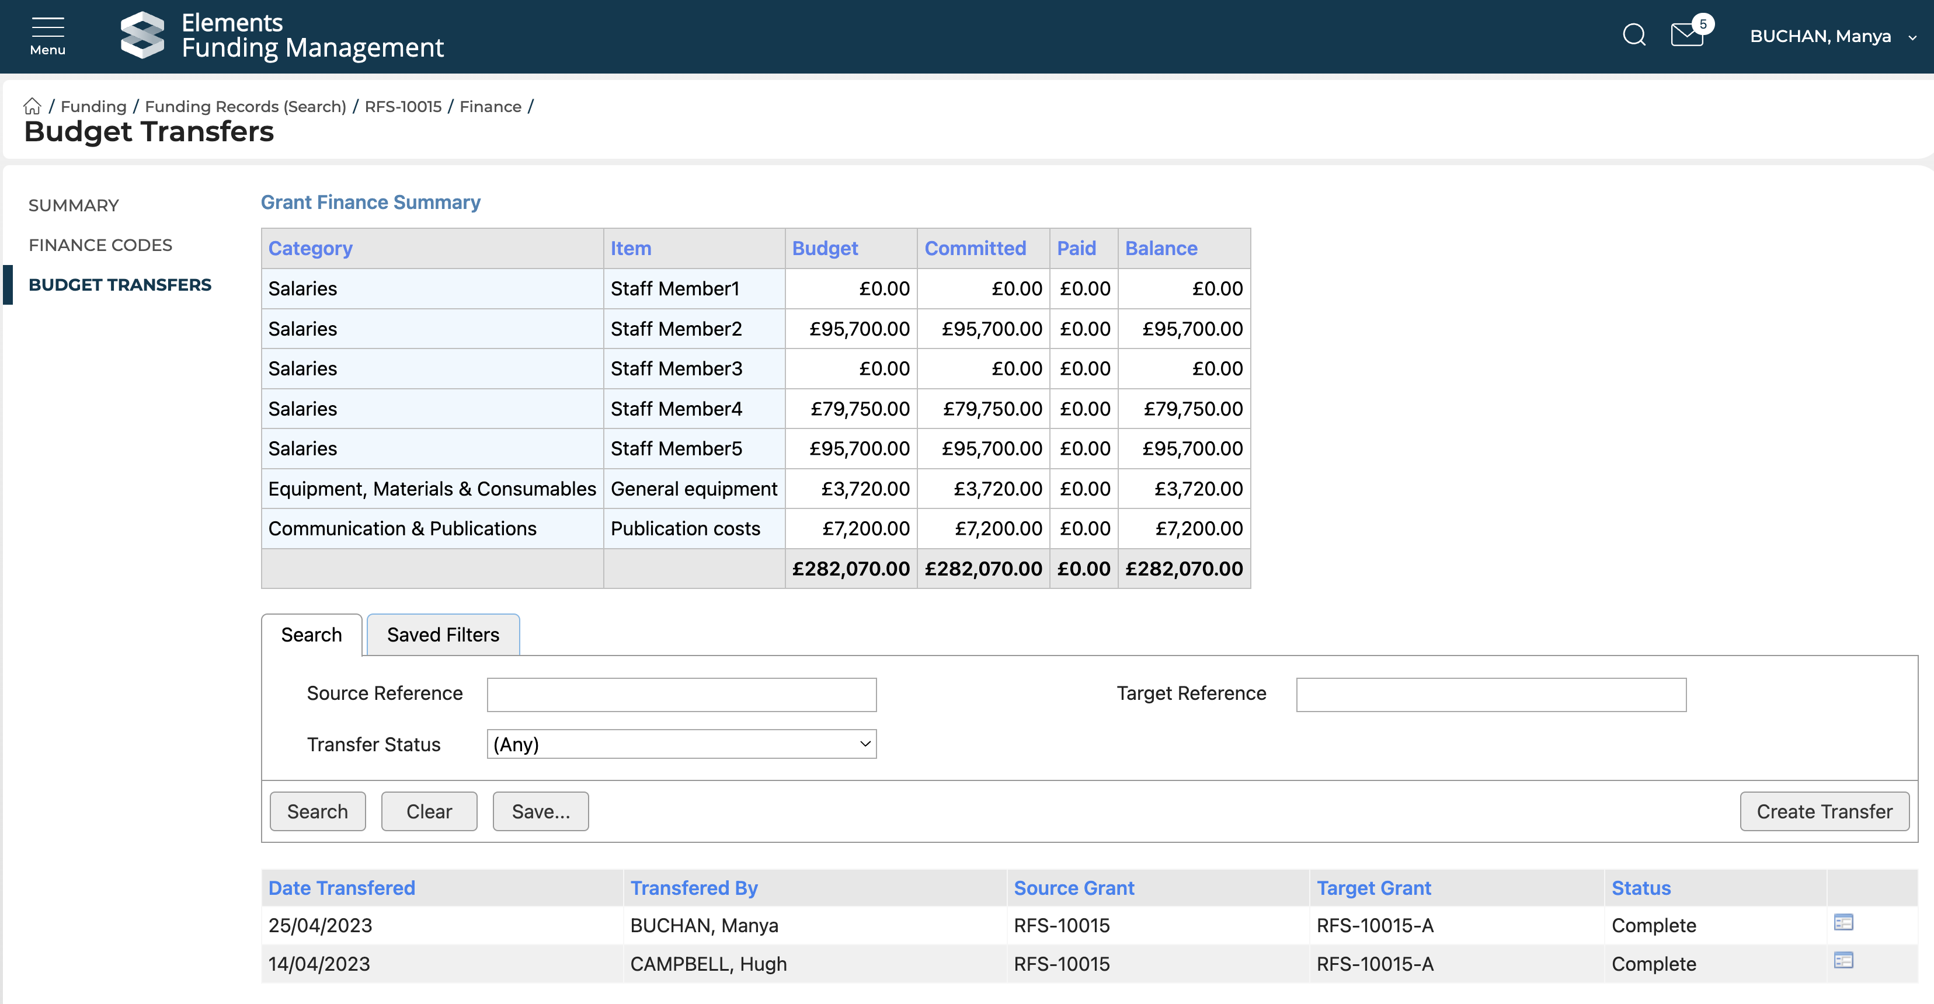1934x1004 pixels.
Task: Open the Finance Codes sidebar section
Action: (x=100, y=245)
